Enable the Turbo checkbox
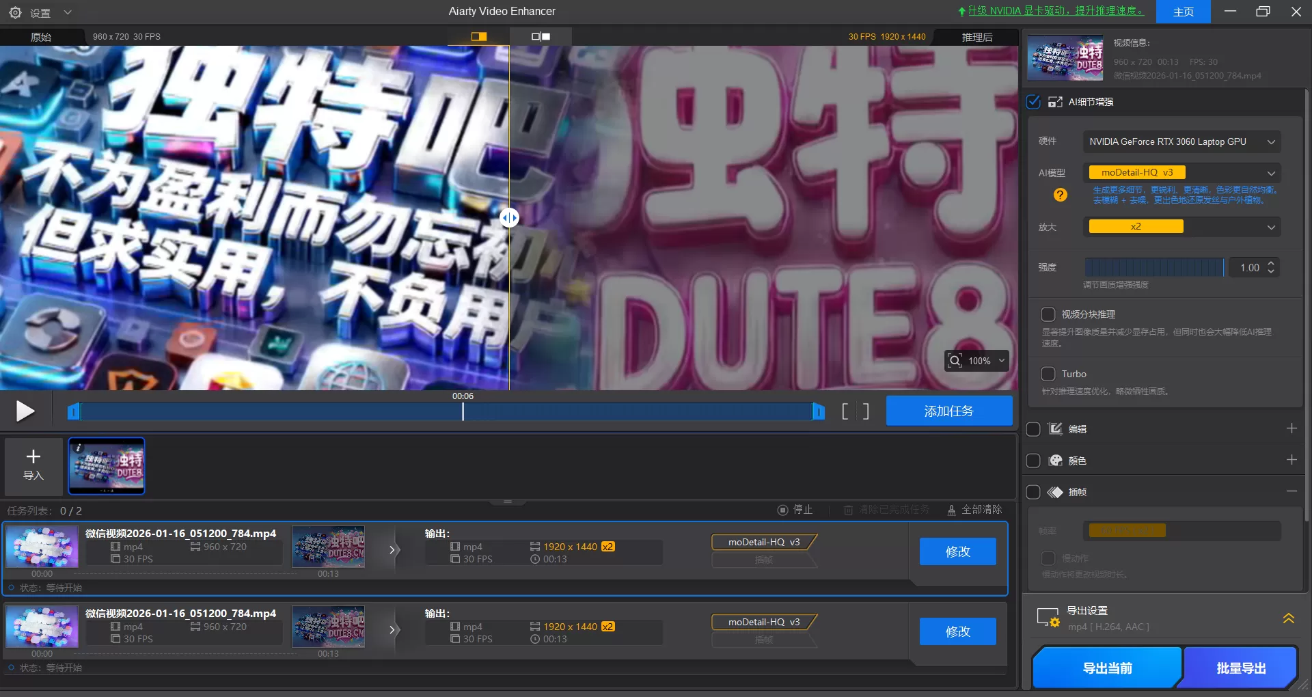This screenshot has height=697, width=1312. [x=1048, y=374]
